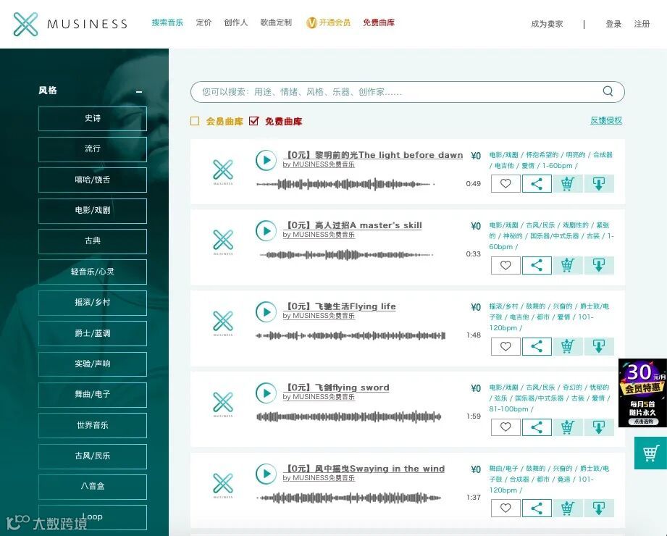Open the 开通会员 nav item

(328, 22)
